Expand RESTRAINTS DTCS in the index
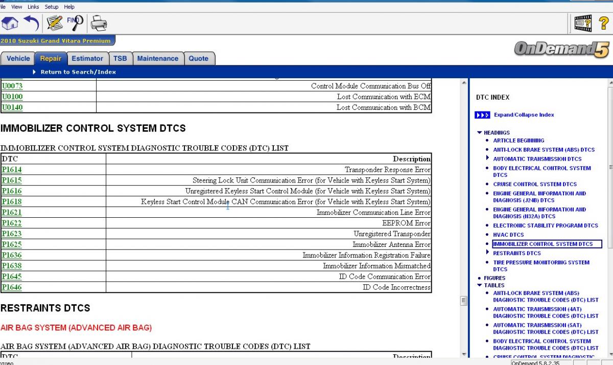Viewport: 613px width, 365px height. pos(488,253)
